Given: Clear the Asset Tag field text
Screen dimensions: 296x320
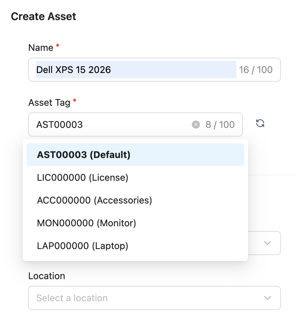Looking at the screenshot, I should point(196,125).
